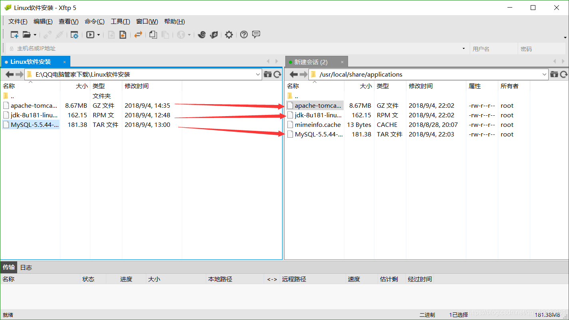The height and width of the screenshot is (320, 569).
Task: Click the orange synchronize arrows icon
Action: coord(138,35)
